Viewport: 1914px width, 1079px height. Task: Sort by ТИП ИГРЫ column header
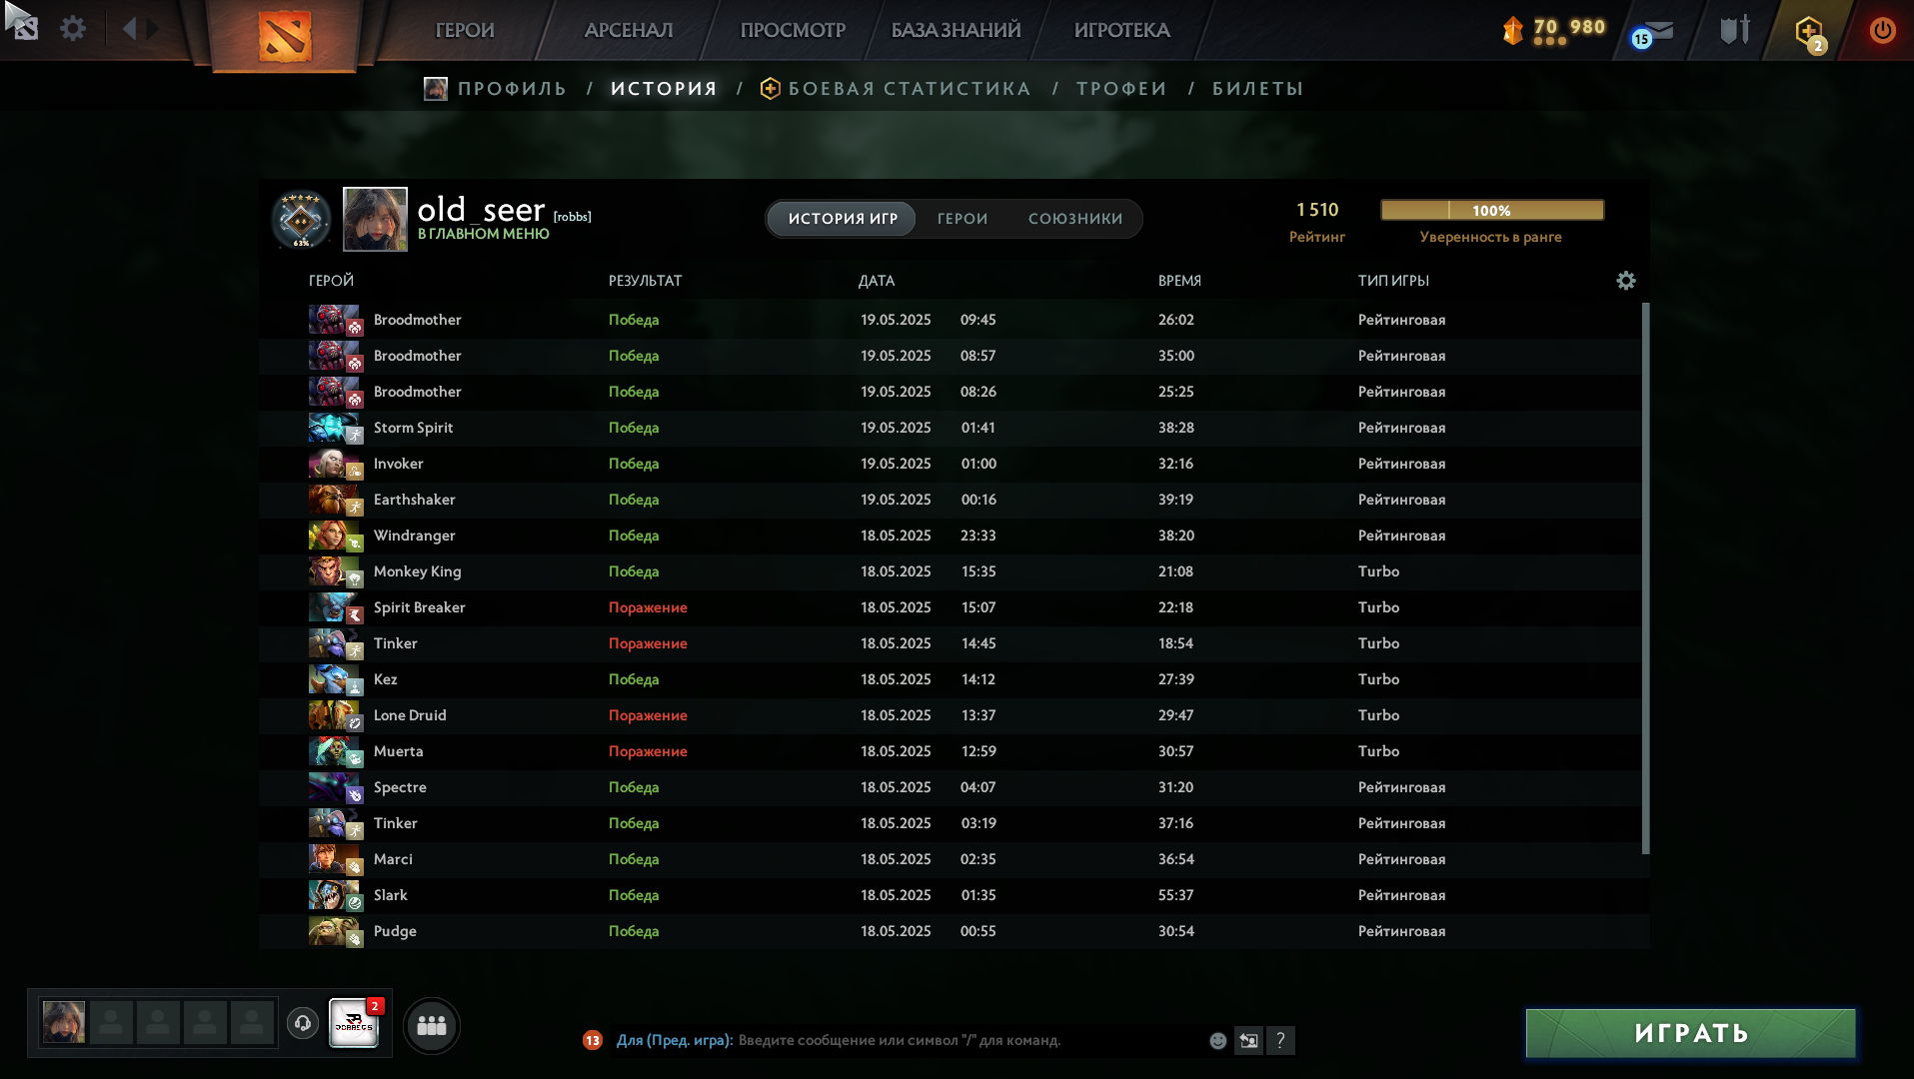pos(1393,281)
